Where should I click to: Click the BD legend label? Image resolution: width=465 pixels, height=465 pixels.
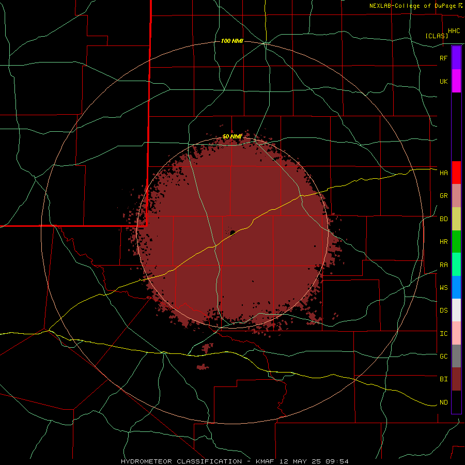click(443, 219)
